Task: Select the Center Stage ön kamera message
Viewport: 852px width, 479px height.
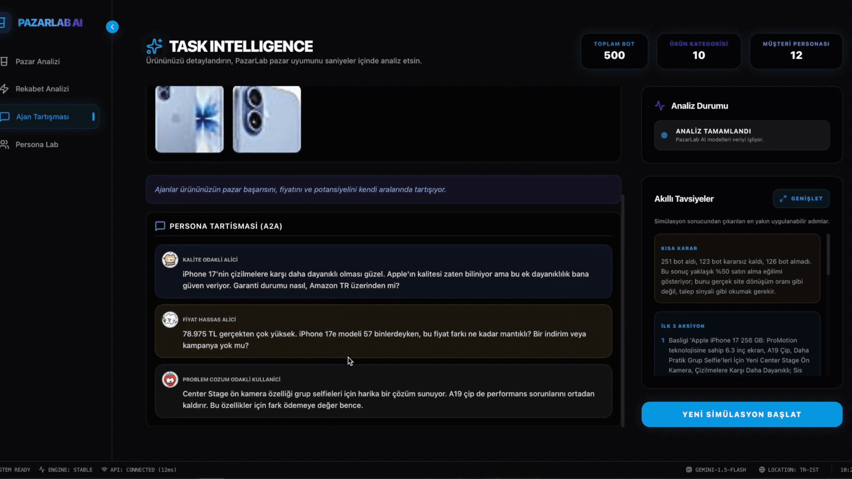Action: click(388, 399)
